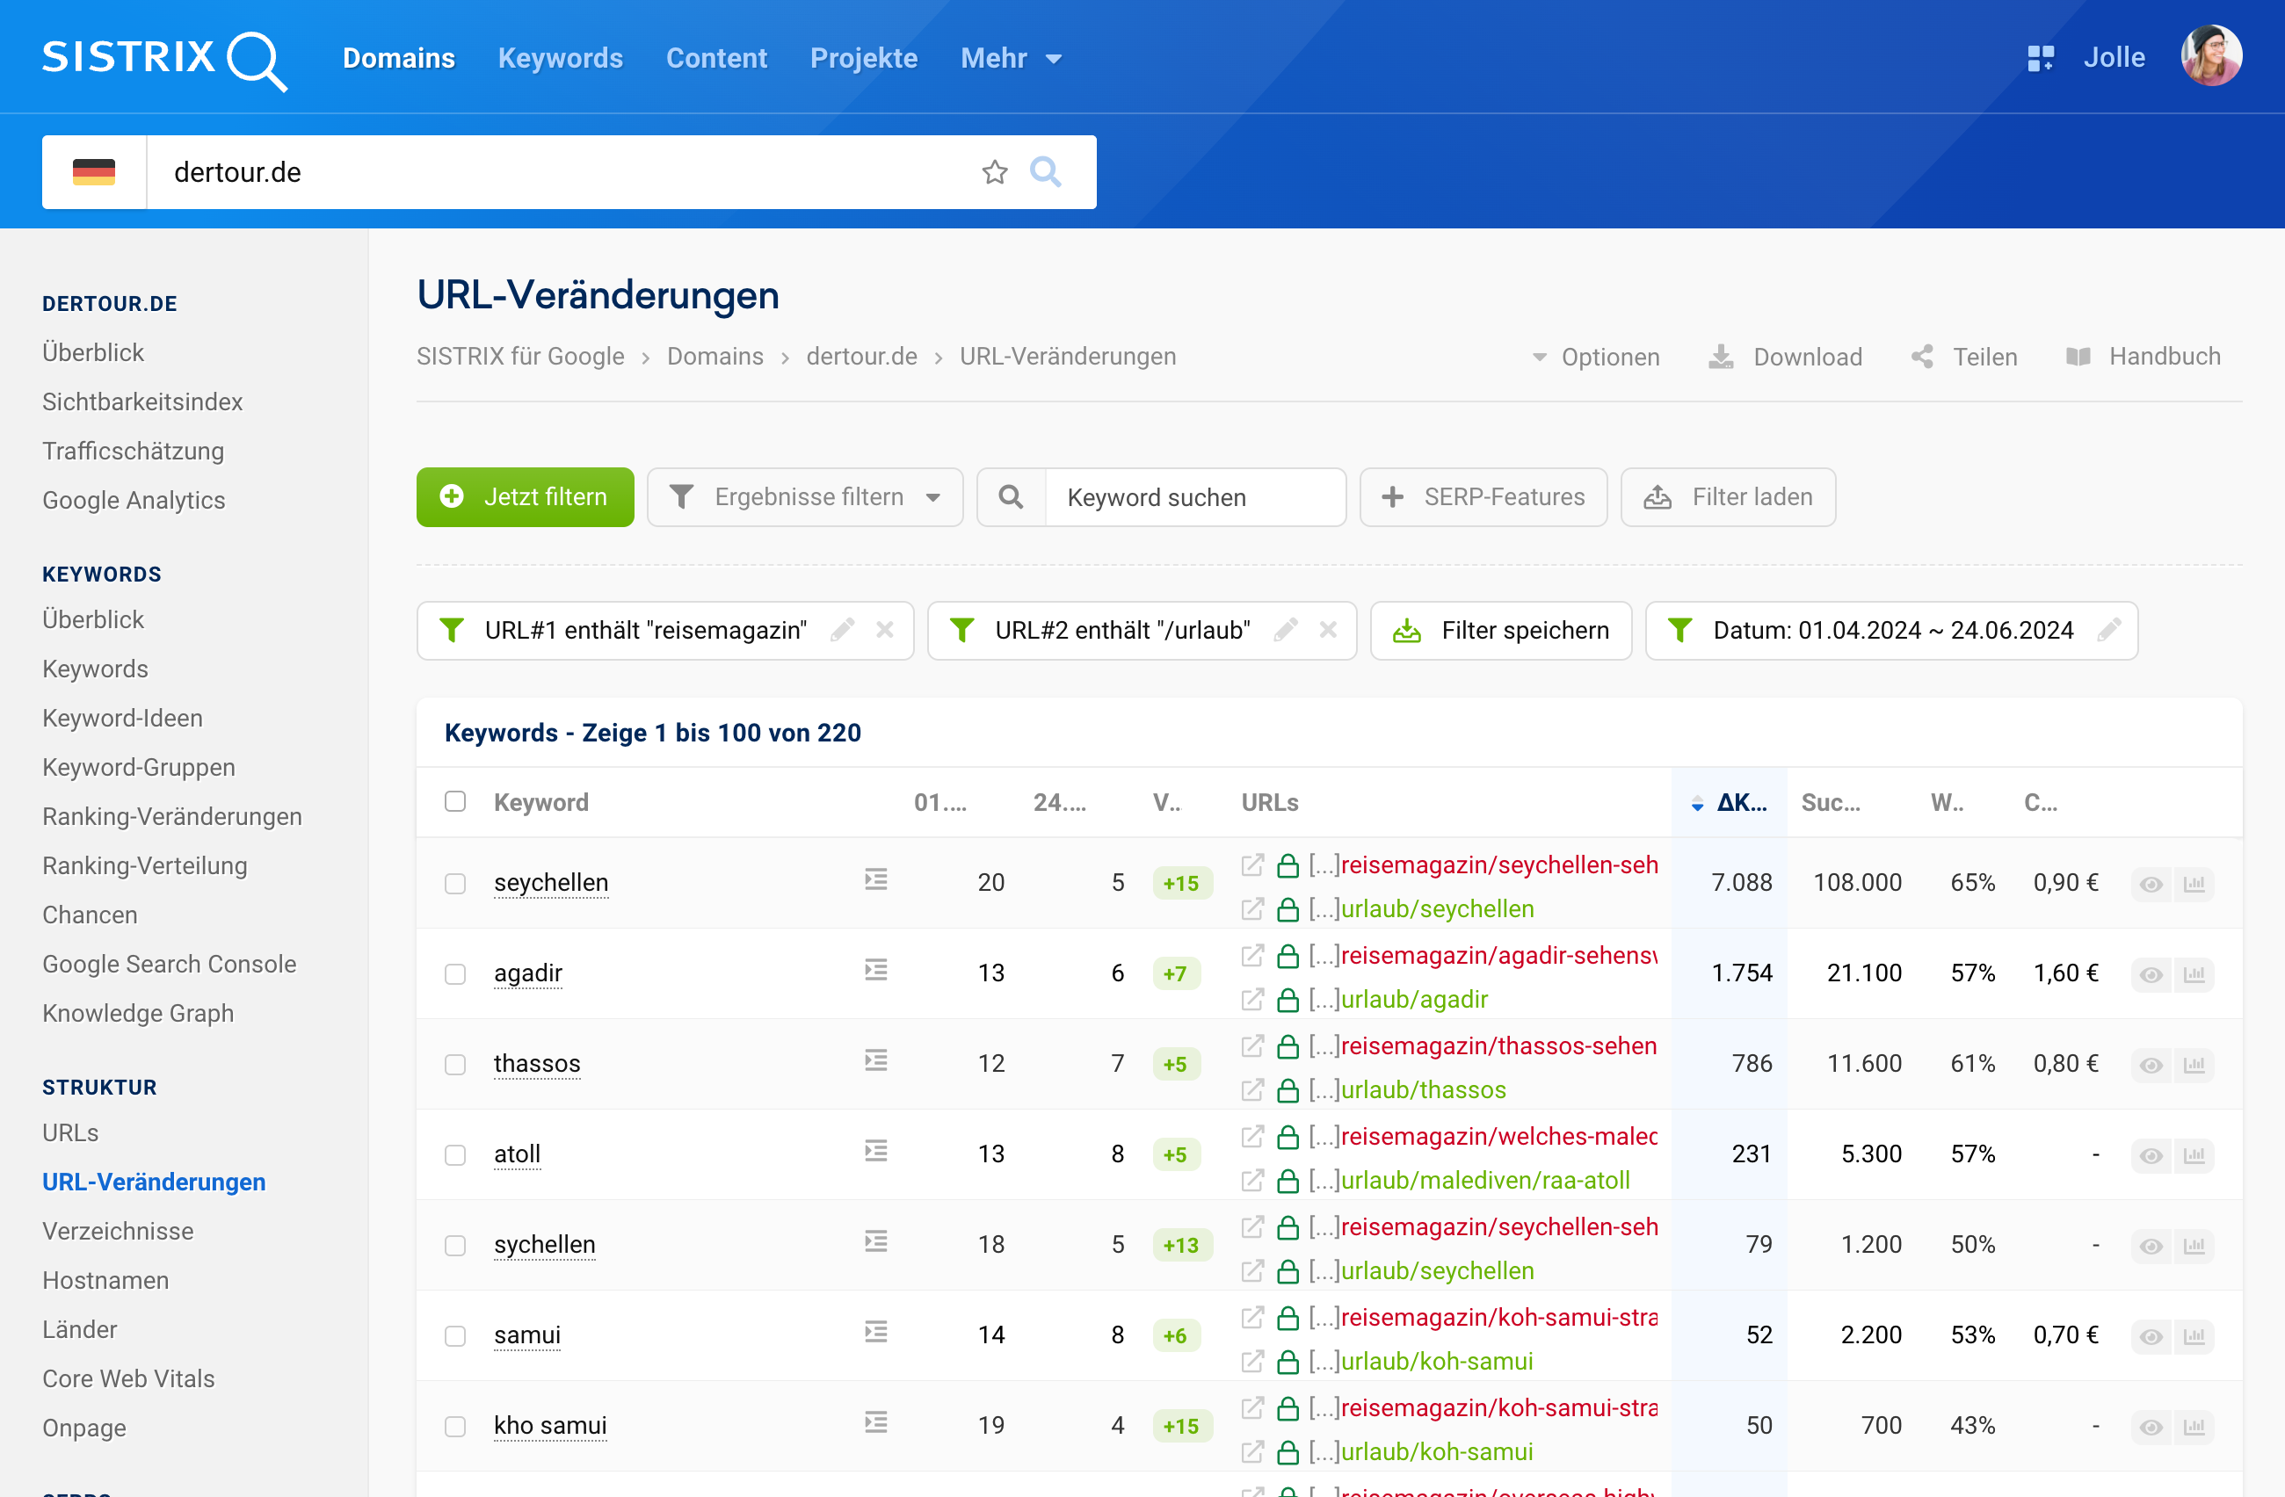Viewport: 2285px width, 1497px height.
Task: Switch to the Keywords top tab
Action: (560, 59)
